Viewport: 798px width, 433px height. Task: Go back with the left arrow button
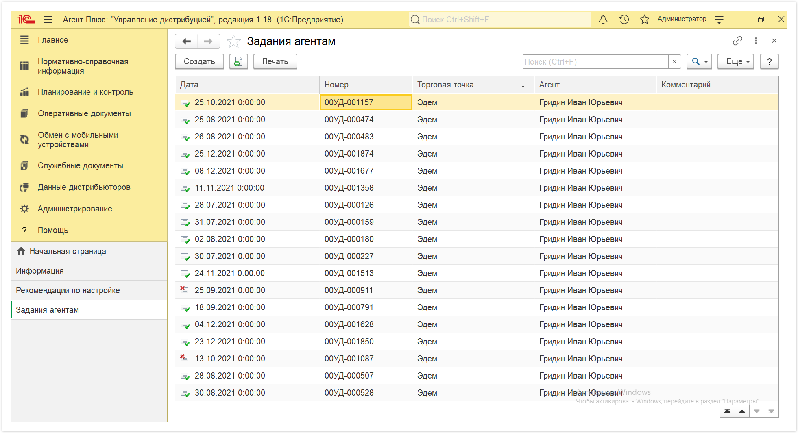click(x=187, y=41)
